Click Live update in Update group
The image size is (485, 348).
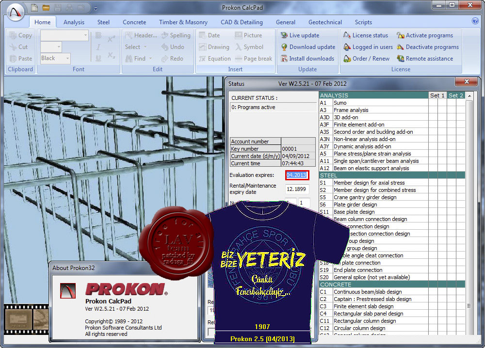[x=300, y=35]
